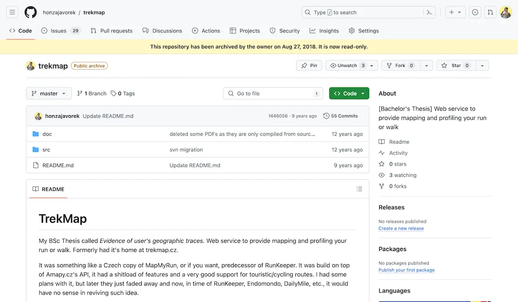Open the Actions tab
The height and width of the screenshot is (302, 518).
pos(206,31)
